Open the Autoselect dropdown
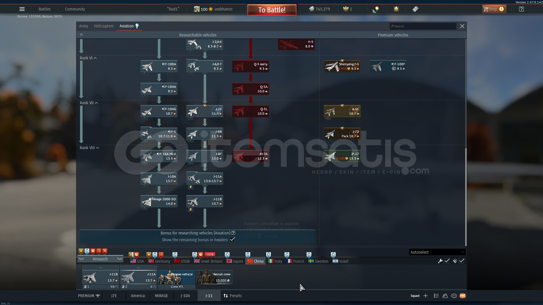Screen dimensions: 543x305 point(437,252)
